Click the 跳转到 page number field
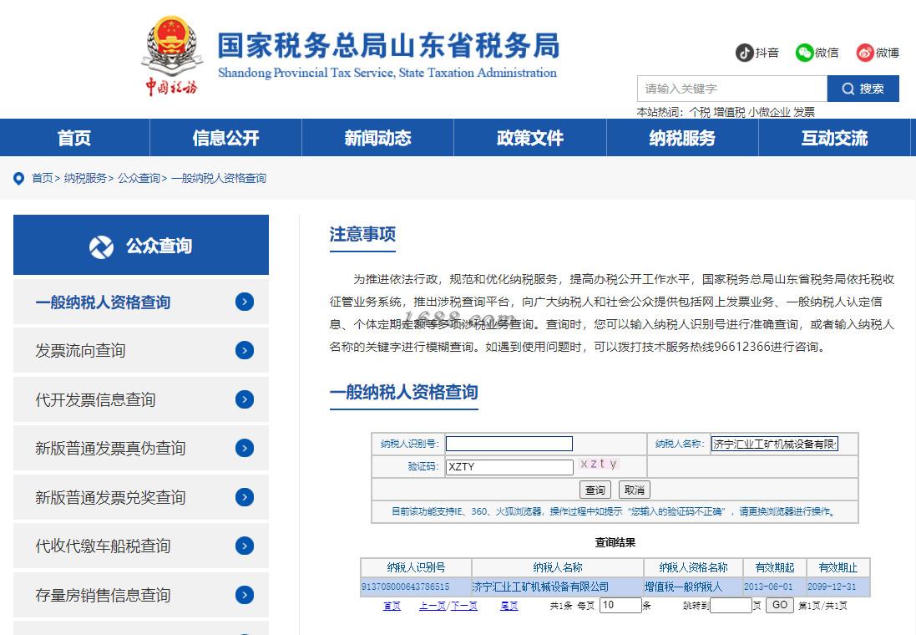The image size is (916, 635). click(731, 605)
